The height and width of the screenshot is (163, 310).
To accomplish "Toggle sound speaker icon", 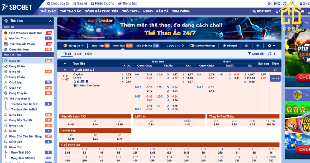I will pos(258,45).
